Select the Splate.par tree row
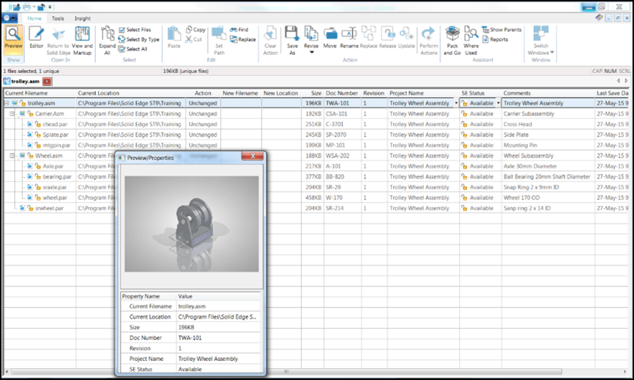The image size is (634, 380). pos(56,134)
